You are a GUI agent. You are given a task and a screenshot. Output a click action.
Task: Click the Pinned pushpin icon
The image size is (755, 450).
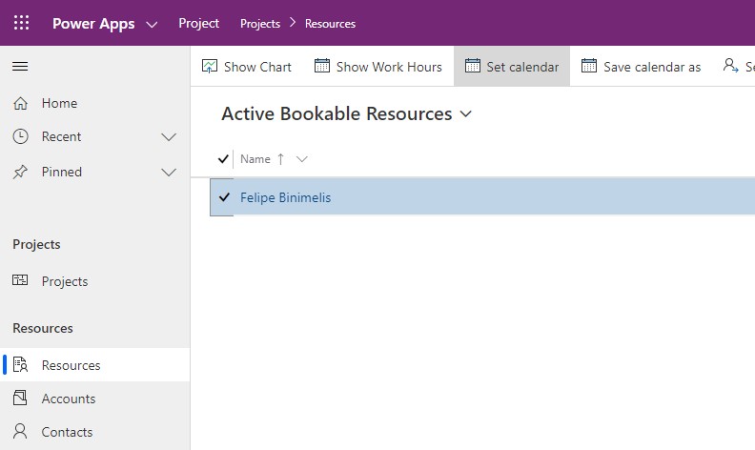(x=20, y=172)
